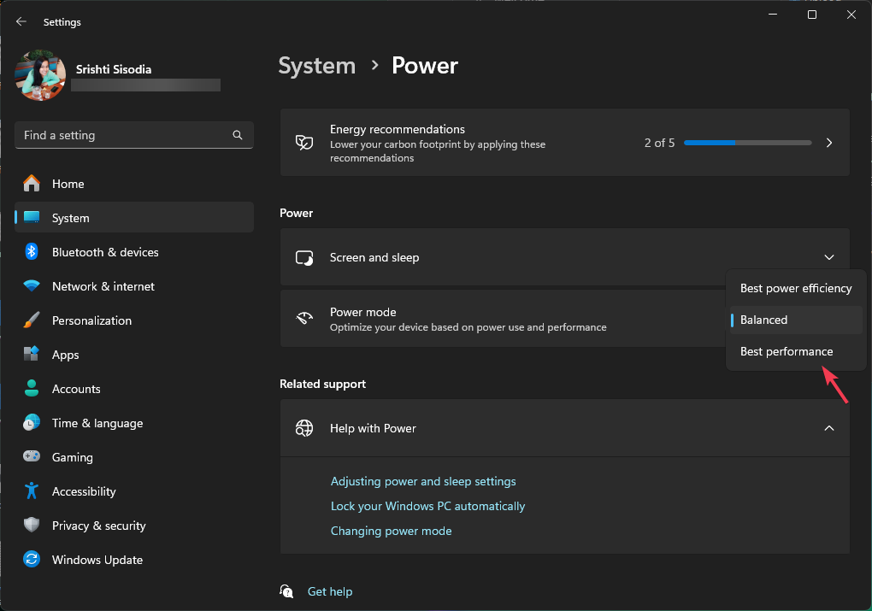Viewport: 872px width, 611px height.
Task: Click the back arrow in Settings header
Action: [x=21, y=22]
